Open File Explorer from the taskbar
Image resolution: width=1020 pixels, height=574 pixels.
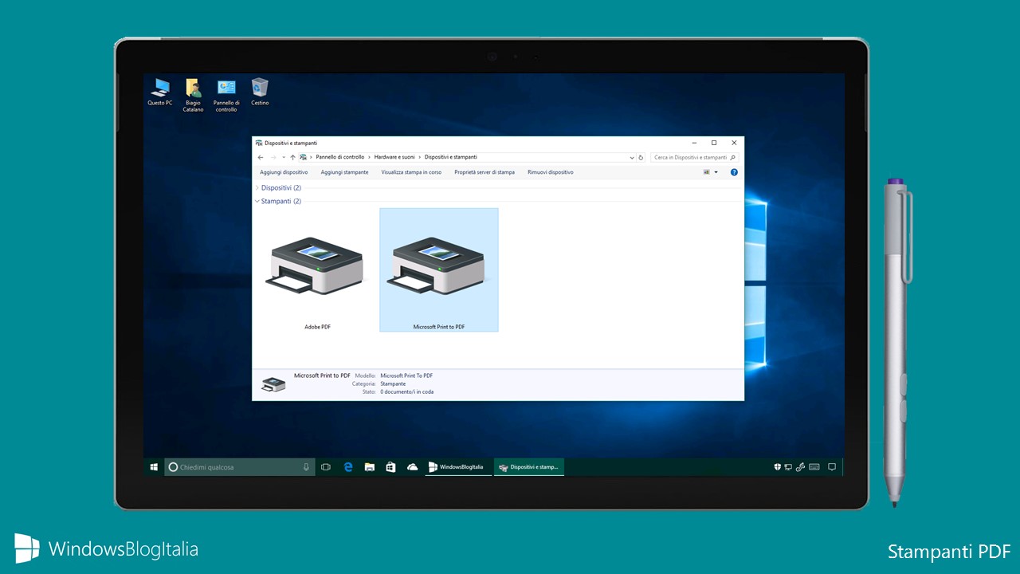[370, 467]
